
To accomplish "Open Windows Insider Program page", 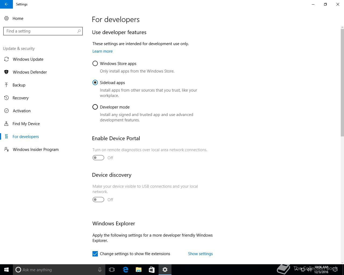I will tap(43, 149).
